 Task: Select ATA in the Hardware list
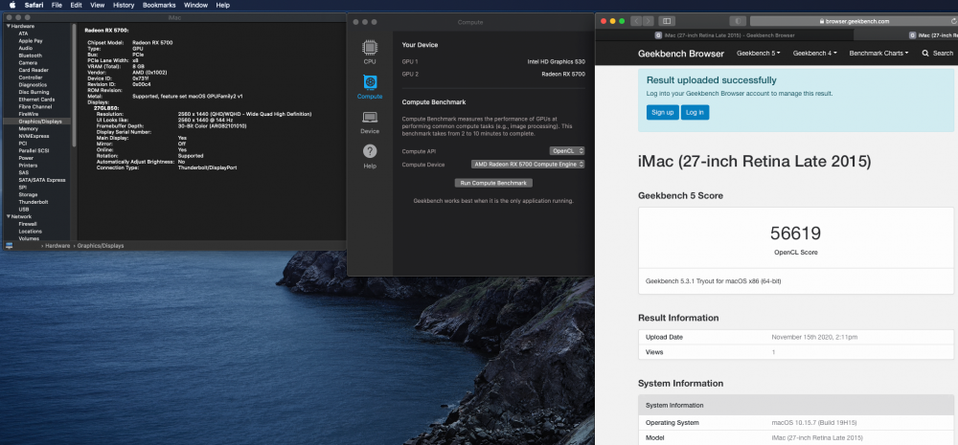tap(23, 33)
